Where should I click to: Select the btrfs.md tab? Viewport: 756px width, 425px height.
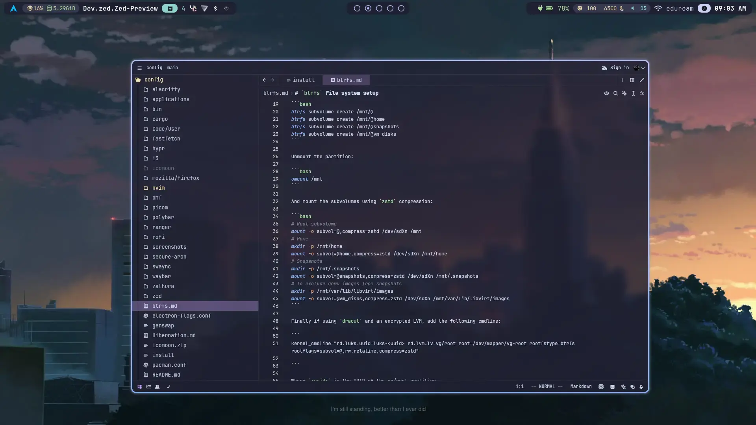pos(346,80)
